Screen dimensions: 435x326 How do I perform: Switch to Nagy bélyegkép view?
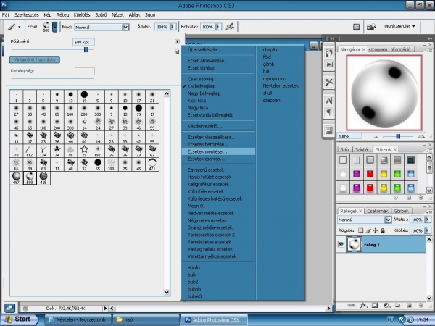pyautogui.click(x=204, y=93)
